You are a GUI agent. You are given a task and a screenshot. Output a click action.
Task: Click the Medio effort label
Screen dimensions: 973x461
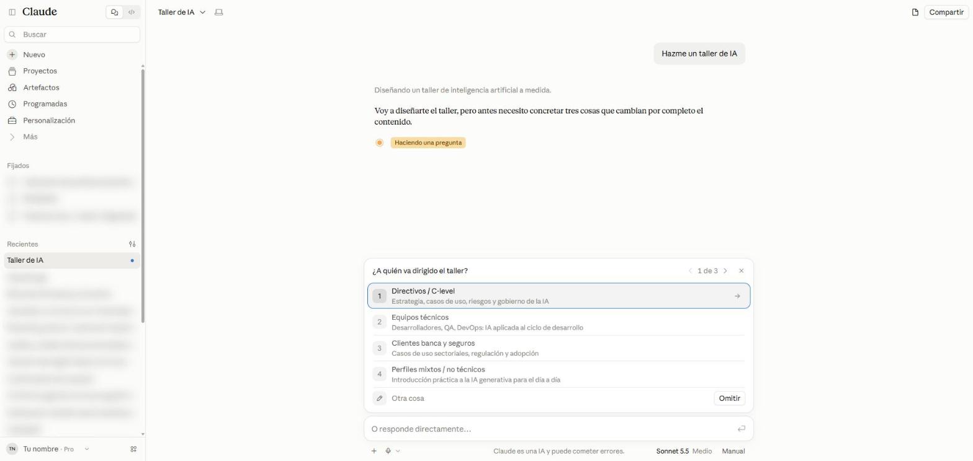[702, 451]
